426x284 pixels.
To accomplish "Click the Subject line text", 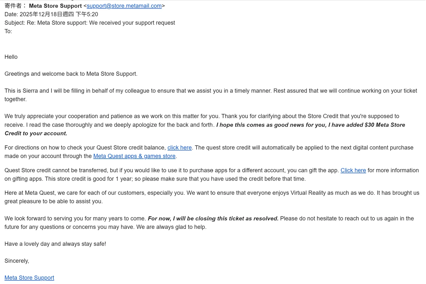I will (90, 23).
